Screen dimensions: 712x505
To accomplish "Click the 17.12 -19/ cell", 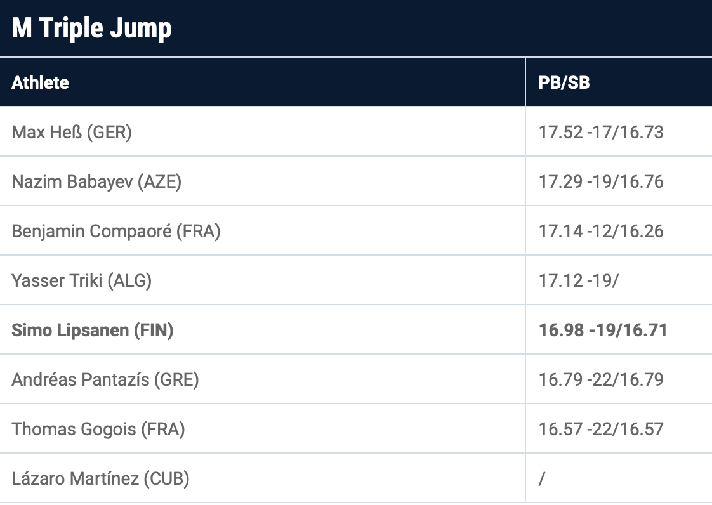I will point(578,280).
